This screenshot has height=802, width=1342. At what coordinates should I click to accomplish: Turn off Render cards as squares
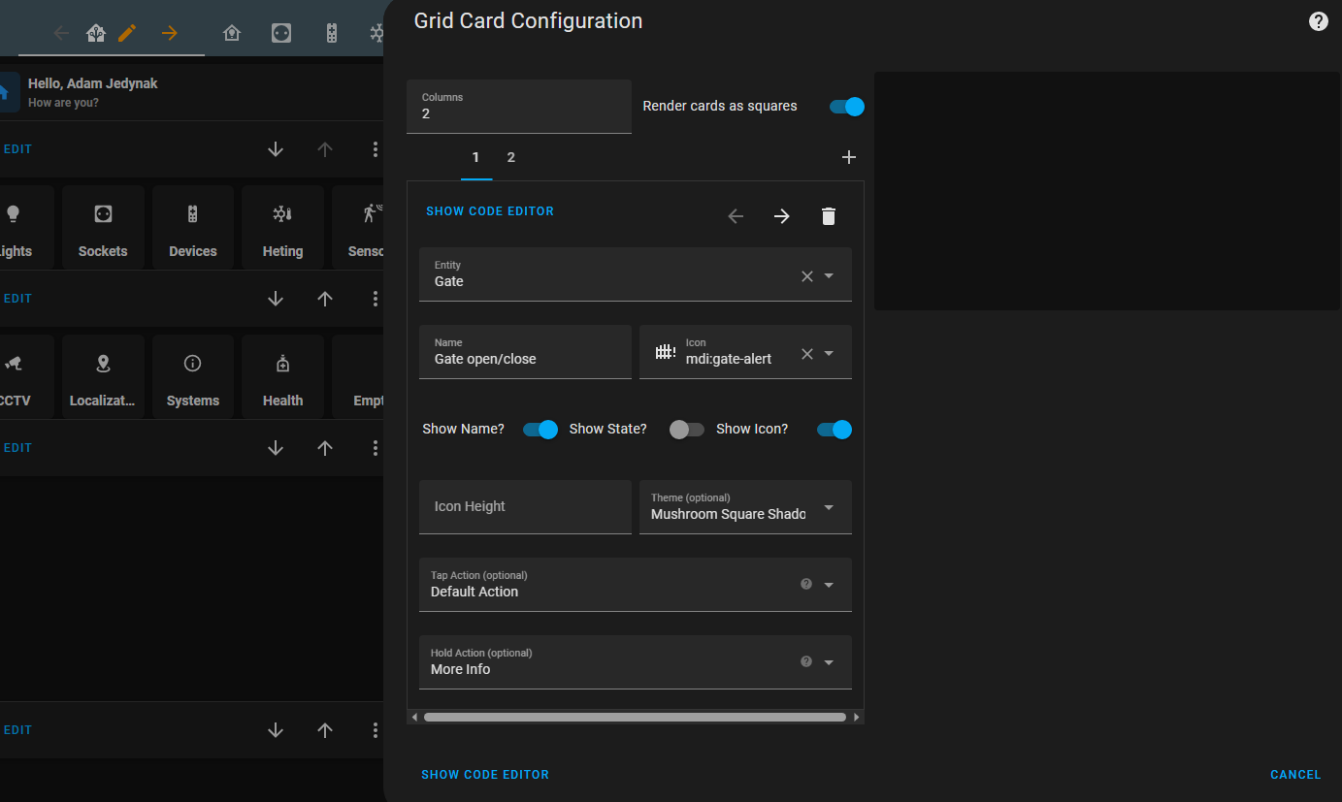tap(845, 107)
